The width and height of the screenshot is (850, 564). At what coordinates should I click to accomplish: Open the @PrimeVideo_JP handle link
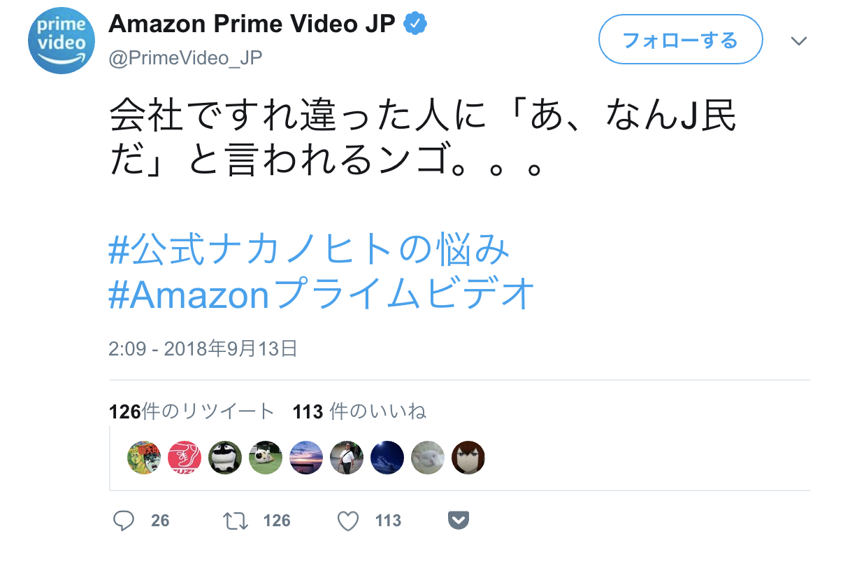pos(185,58)
